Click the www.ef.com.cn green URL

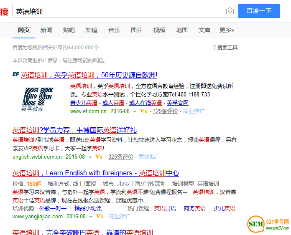[88, 111]
